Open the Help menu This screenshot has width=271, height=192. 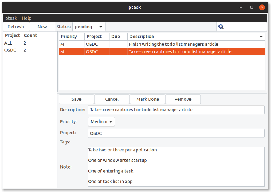tap(26, 18)
